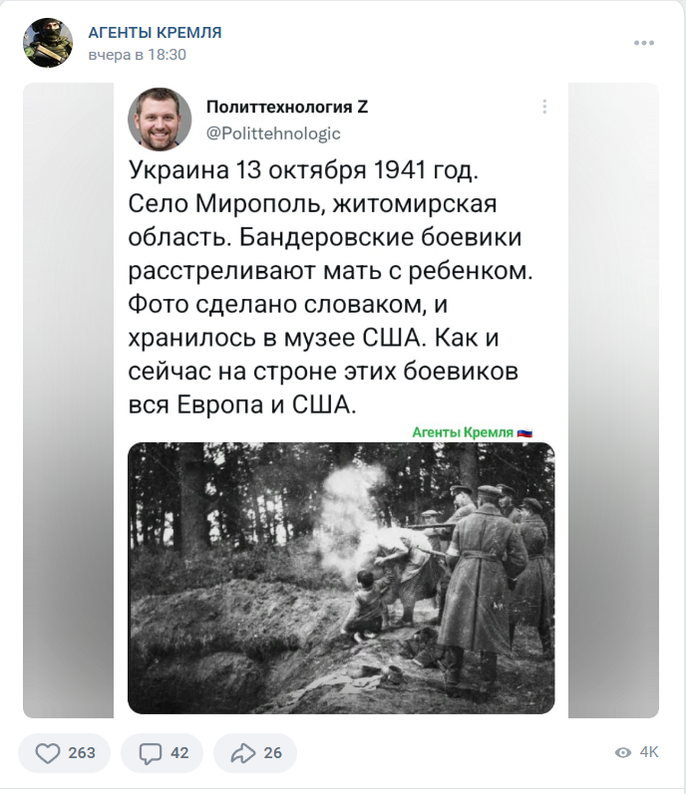Open the vertical dots menu in the embedded tweet
Screen dimensions: 686x794
[x=544, y=107]
